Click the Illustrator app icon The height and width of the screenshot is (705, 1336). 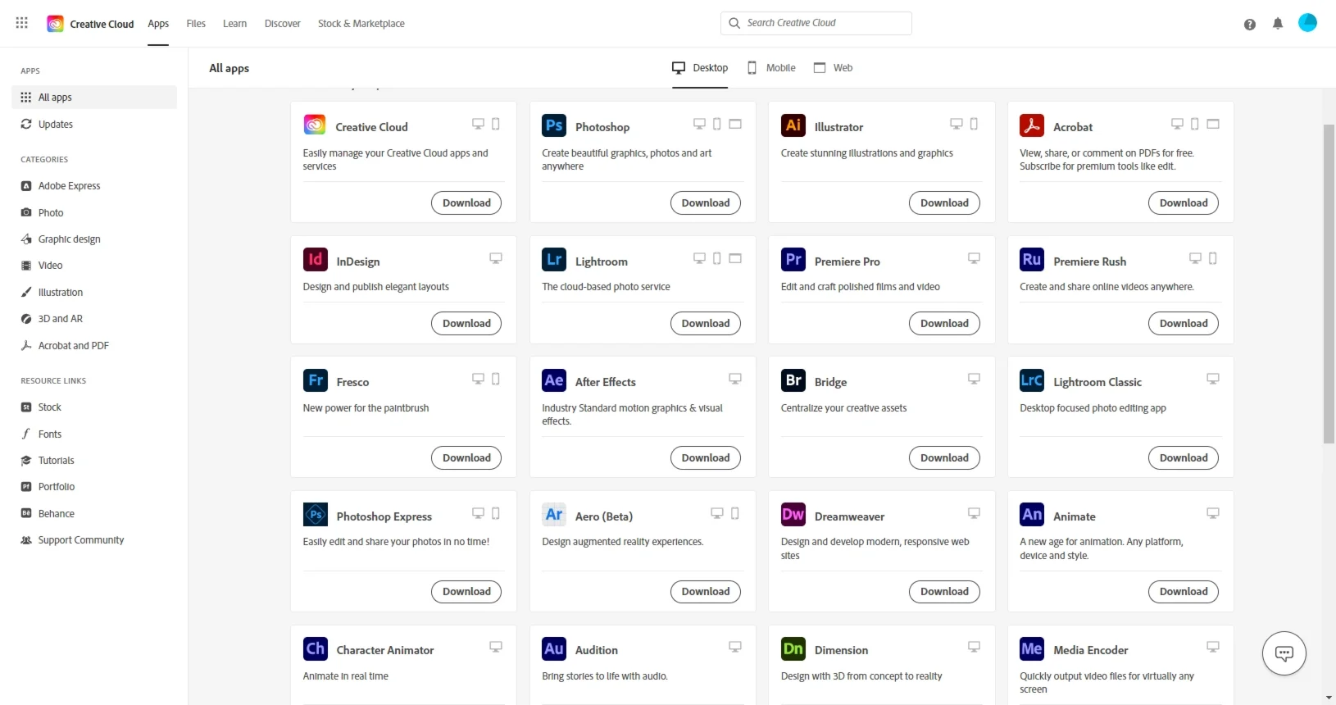point(793,125)
